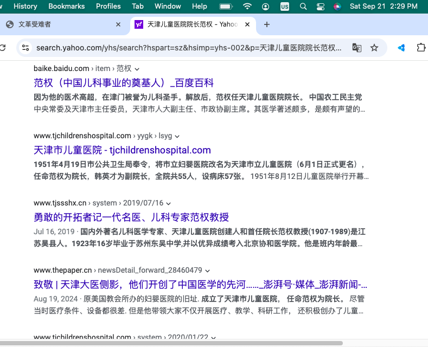
Task: Expand dropdown beside tjchildrenshospital.com yygk lsyg
Action: point(177,136)
